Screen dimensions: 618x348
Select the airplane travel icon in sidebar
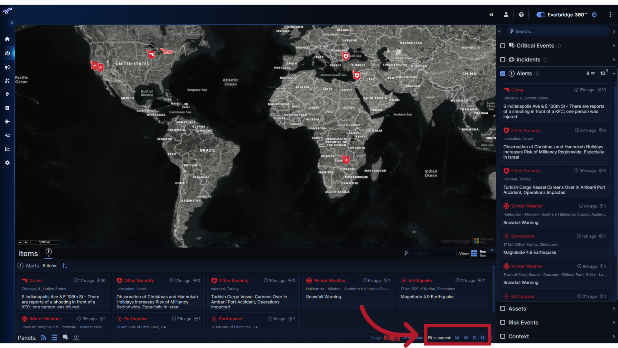tap(7, 121)
